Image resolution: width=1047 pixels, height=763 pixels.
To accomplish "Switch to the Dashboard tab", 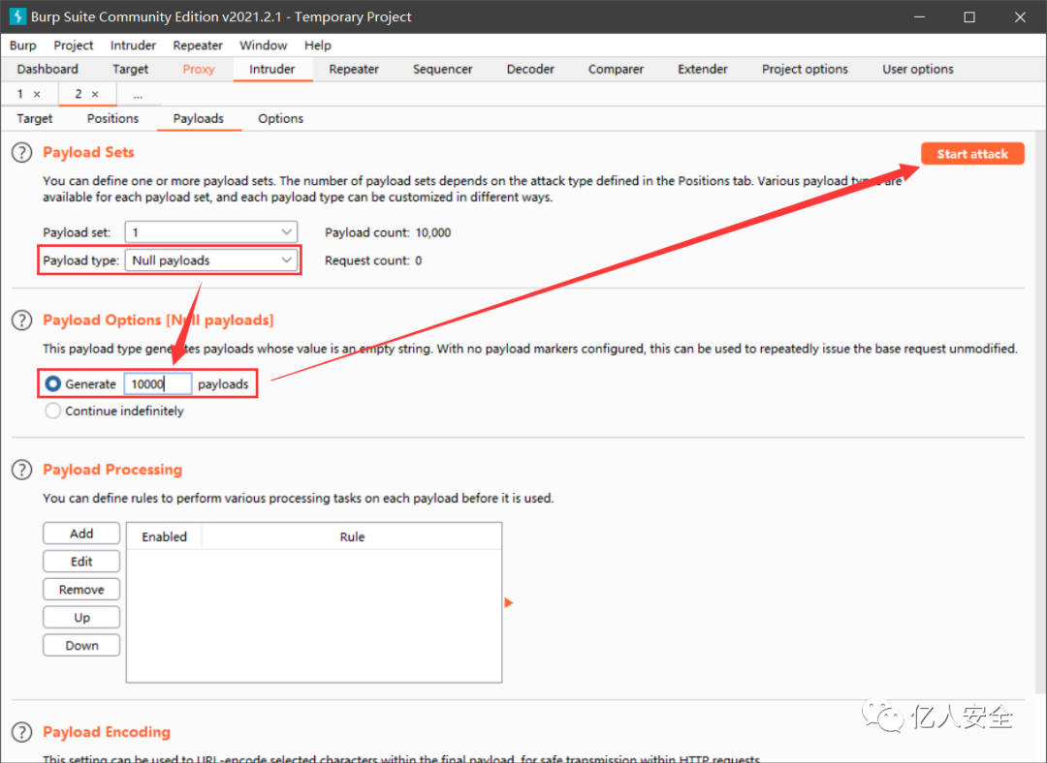I will 48,70.
